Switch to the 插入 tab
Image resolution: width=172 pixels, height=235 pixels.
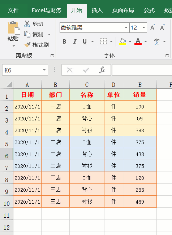[97, 10]
